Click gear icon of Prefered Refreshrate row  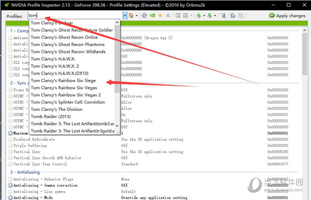tap(10, 139)
